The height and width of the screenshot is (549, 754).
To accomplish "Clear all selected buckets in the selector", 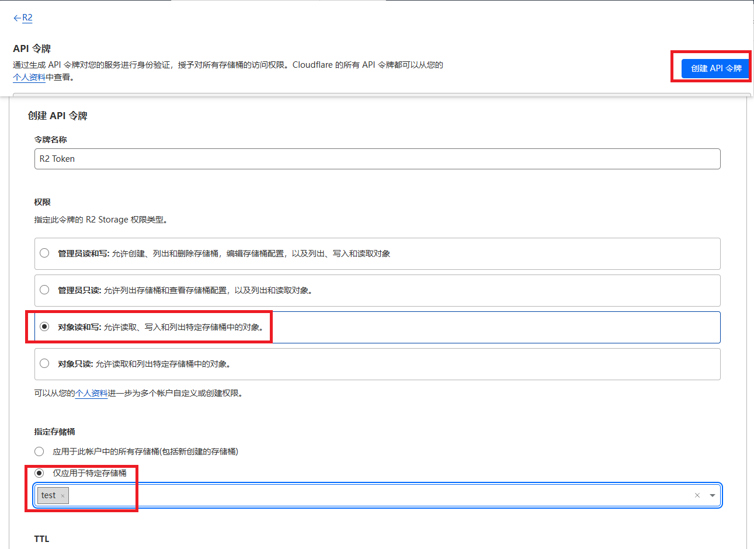I will pos(697,495).
